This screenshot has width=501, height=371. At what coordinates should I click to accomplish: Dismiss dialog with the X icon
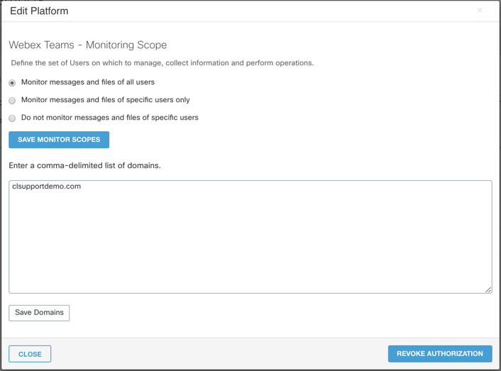point(480,10)
